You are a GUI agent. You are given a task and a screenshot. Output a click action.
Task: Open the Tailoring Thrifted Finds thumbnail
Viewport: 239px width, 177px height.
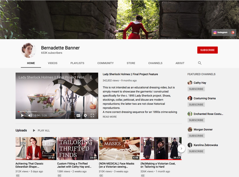pos(78,149)
